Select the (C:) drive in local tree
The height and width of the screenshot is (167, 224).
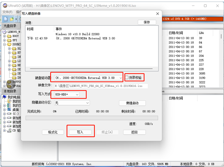(x=13, y=114)
